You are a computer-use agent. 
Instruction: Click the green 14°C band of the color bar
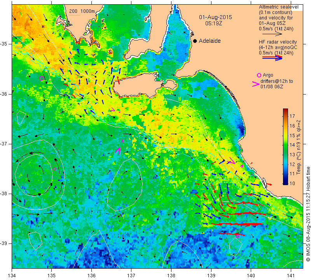tap(285, 145)
